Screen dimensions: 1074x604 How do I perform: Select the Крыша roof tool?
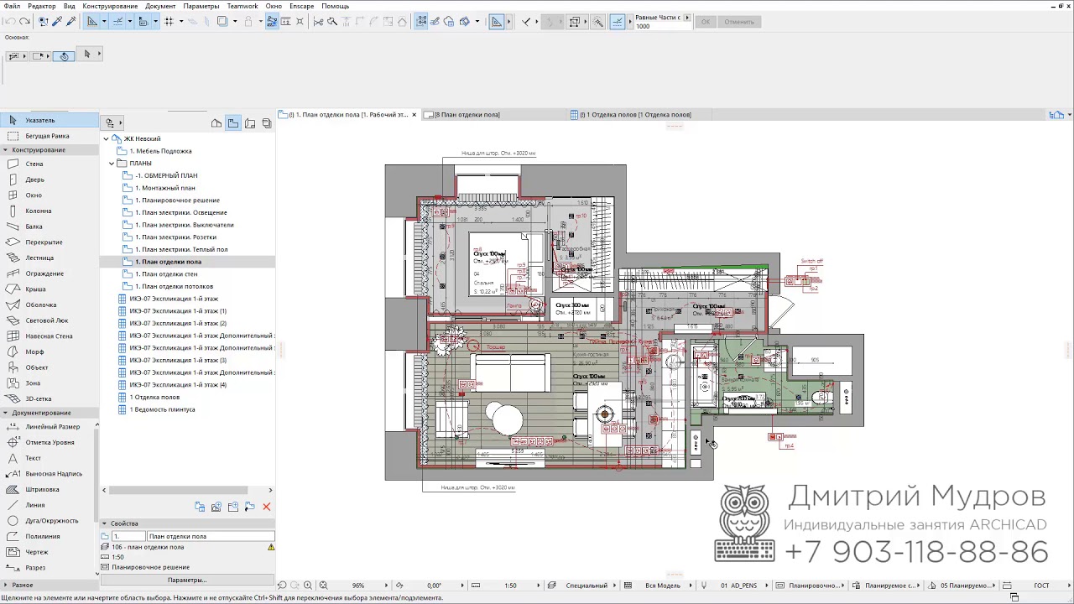[x=49, y=289]
